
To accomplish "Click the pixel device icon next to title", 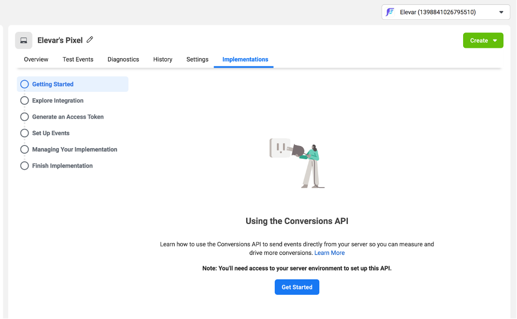I will tap(24, 41).
